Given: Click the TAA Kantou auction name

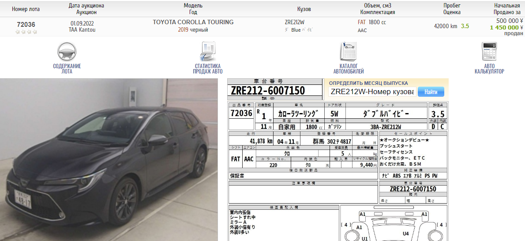Looking at the screenshot, I should click(82, 30).
